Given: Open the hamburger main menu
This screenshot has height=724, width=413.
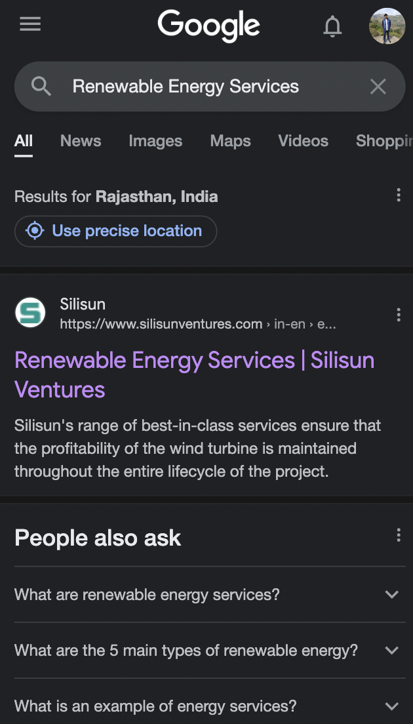Looking at the screenshot, I should pos(30,25).
